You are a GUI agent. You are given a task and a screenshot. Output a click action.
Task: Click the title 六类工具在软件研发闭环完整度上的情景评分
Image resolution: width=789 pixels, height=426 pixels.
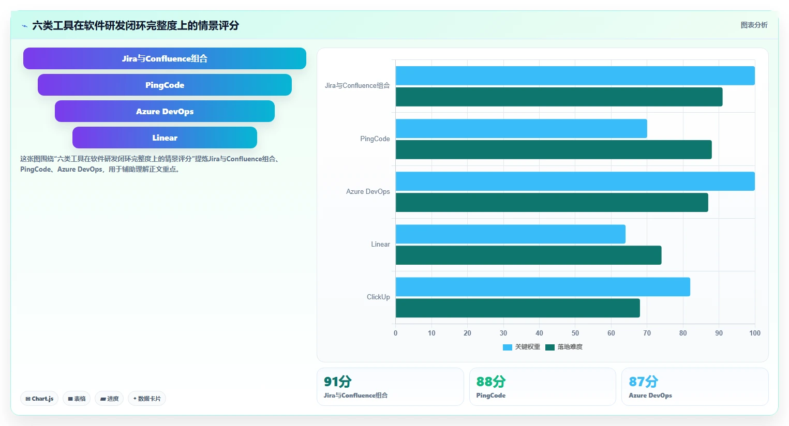click(x=136, y=25)
